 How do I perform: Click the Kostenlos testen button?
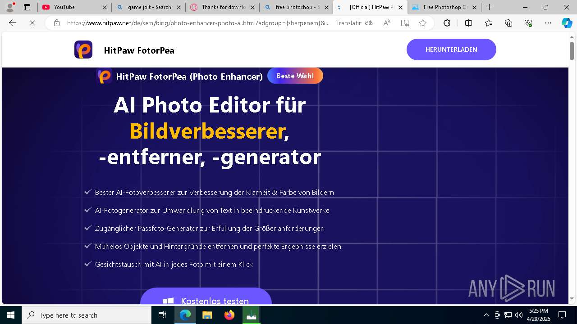(206, 296)
